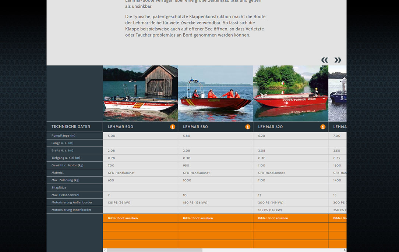Viewport: 399px width, 252px height.
Task: Click the partially visible fourth boat photo
Action: click(337, 93)
